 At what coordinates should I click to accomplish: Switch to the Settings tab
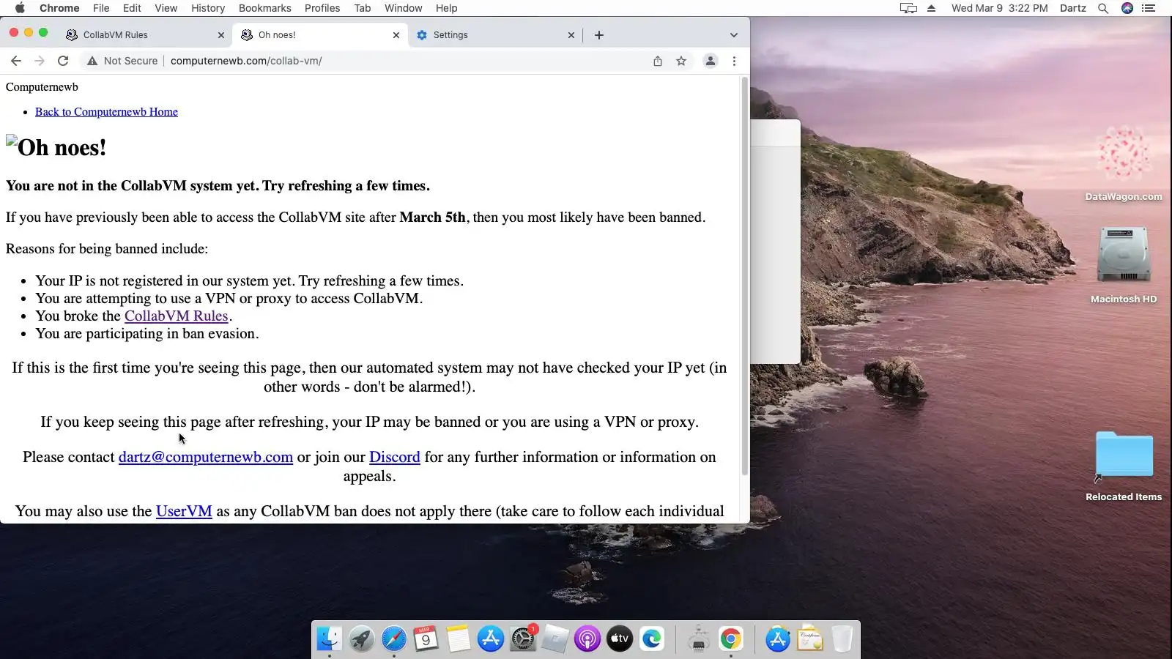pyautogui.click(x=495, y=35)
